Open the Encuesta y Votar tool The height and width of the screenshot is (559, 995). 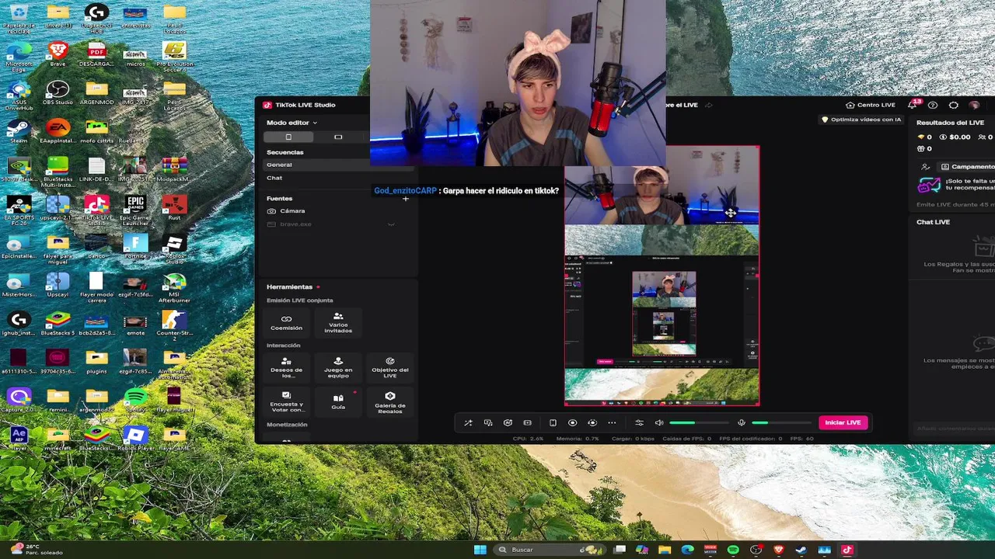(286, 402)
